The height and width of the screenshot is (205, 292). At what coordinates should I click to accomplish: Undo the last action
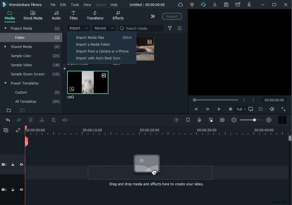pyautogui.click(x=8, y=120)
